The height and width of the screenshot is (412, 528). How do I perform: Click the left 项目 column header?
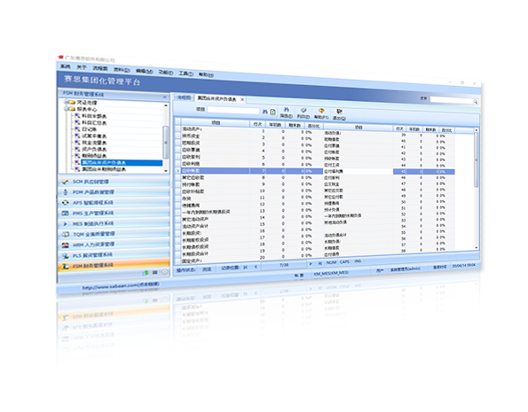pos(216,123)
